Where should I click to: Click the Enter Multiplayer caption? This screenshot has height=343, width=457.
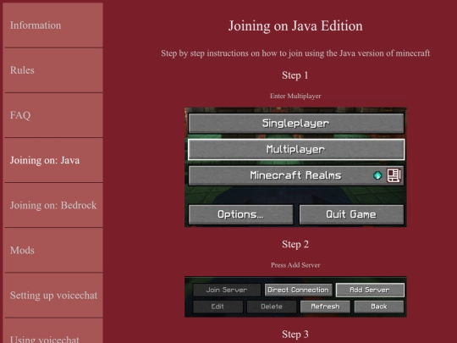coord(295,96)
